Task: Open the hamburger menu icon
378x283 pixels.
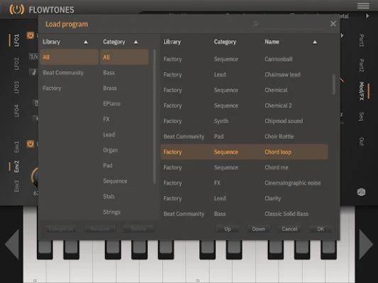Action: click(x=363, y=6)
